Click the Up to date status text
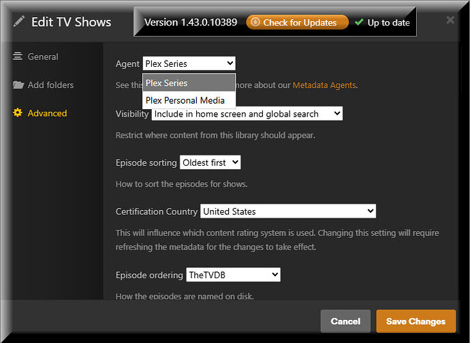The height and width of the screenshot is (343, 470). 388,23
